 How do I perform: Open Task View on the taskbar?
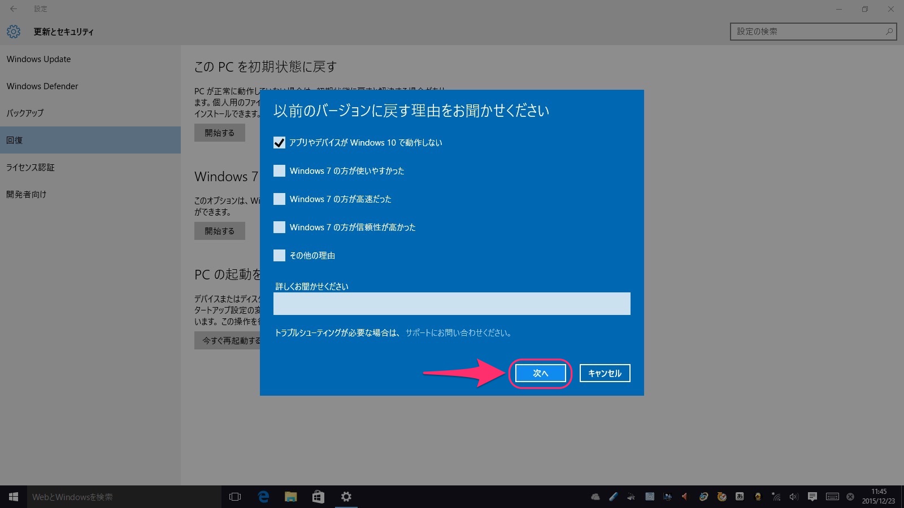(x=235, y=497)
